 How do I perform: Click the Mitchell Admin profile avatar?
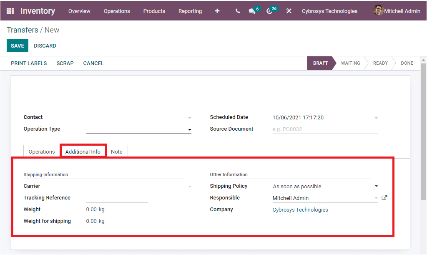tap(379, 10)
